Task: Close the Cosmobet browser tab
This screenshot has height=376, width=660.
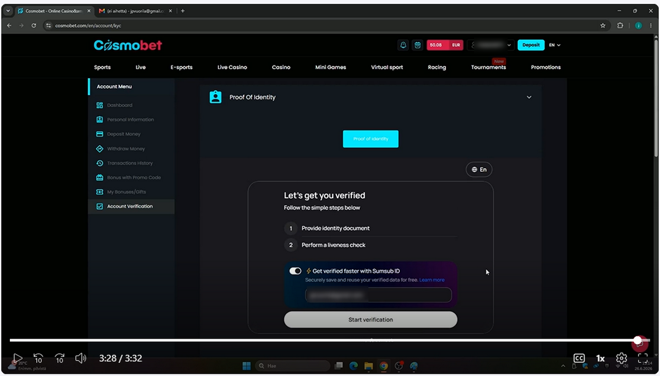Action: pos(89,10)
